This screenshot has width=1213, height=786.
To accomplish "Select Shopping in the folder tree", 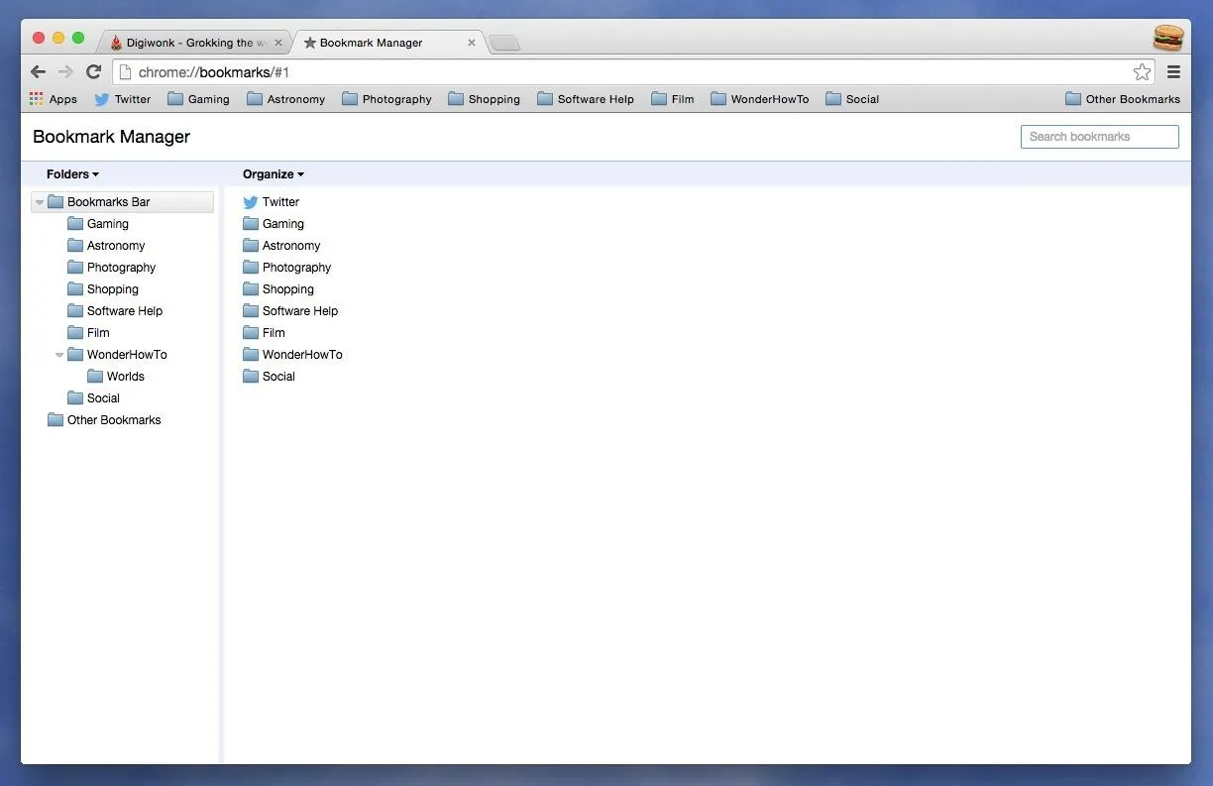I will point(103,289).
